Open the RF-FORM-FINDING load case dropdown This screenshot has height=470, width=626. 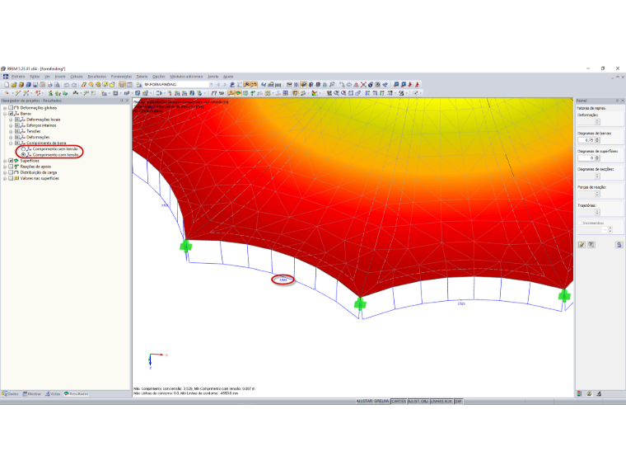pos(211,85)
